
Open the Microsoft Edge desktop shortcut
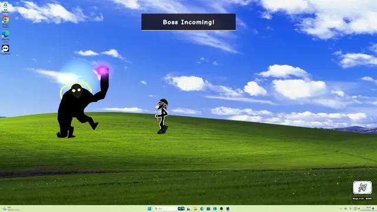pos(5,36)
